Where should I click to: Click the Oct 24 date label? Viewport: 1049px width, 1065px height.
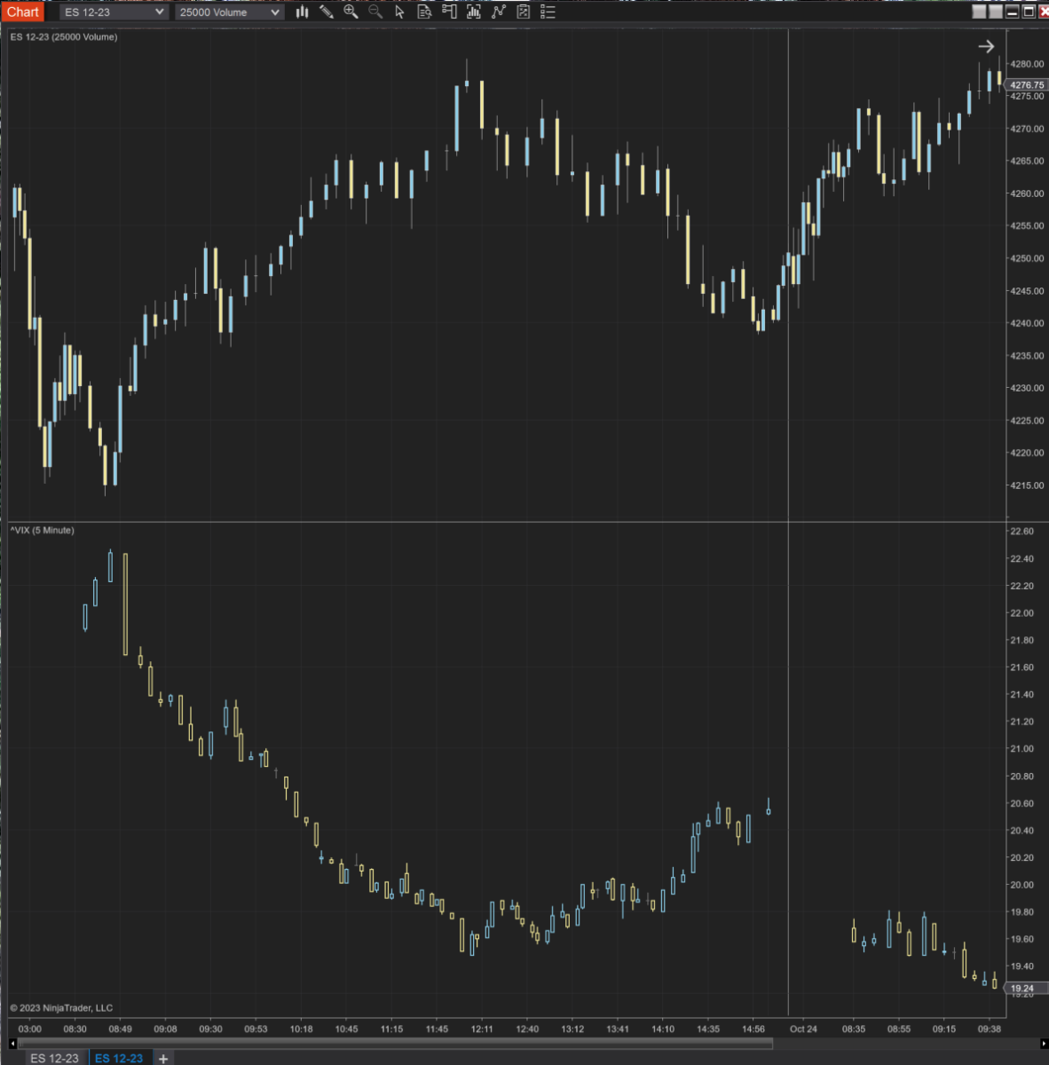pyautogui.click(x=803, y=1029)
